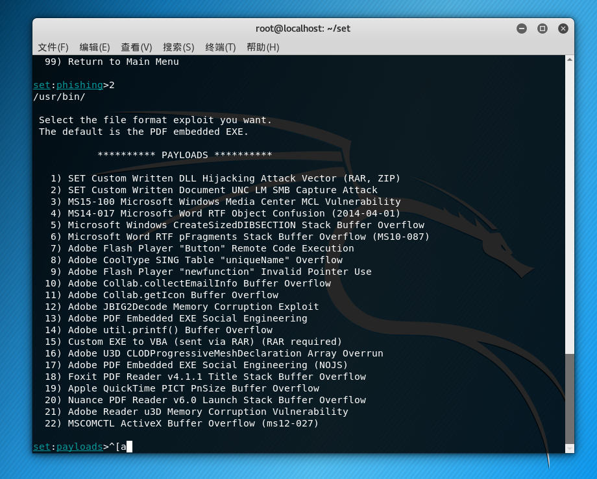
Task: Click payload 8 CoolType SING Table Overflow
Action: pos(197,260)
